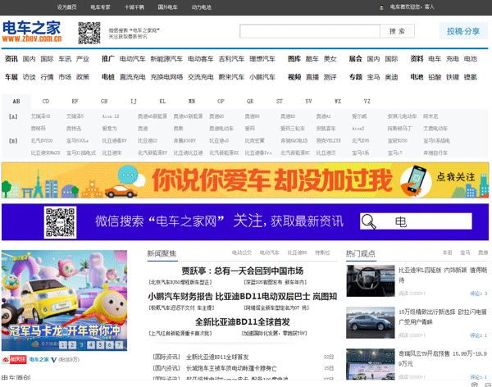Select the CD letter tab

[46, 101]
